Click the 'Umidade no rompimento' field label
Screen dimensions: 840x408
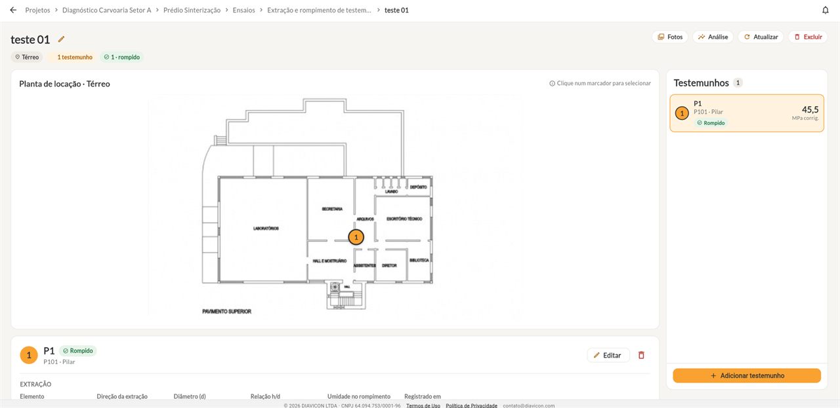[359, 396]
